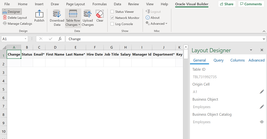
Task: Click the Table ID value TBL731992735
Action: pos(205,77)
